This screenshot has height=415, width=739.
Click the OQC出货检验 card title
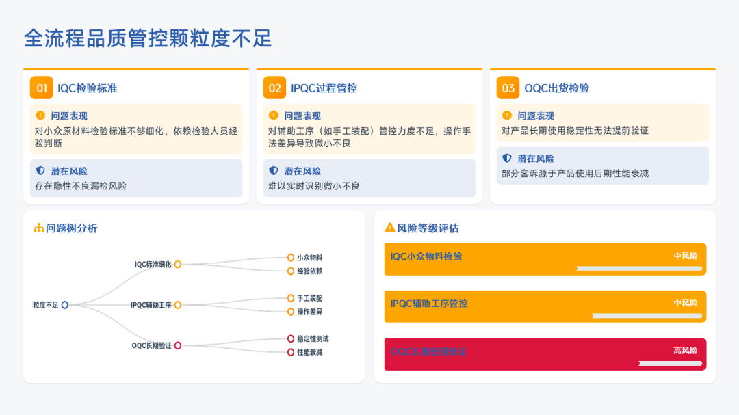(556, 88)
